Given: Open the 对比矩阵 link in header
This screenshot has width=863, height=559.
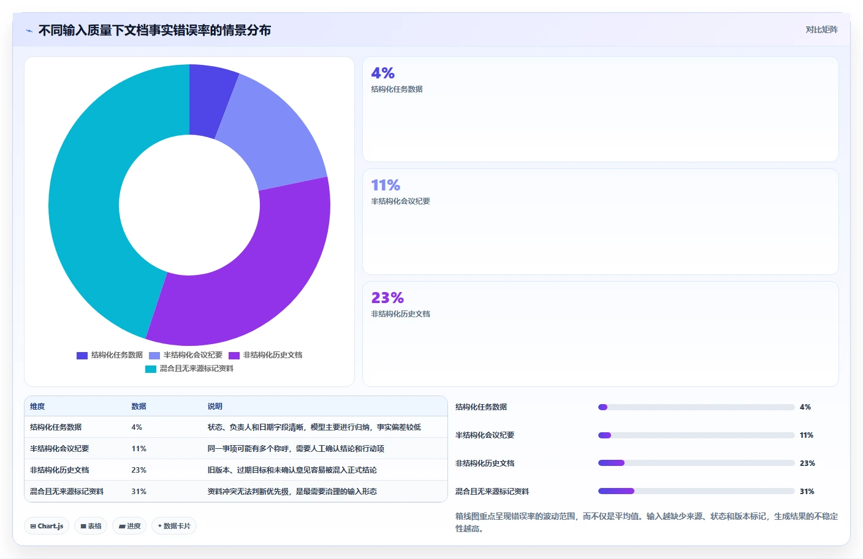Looking at the screenshot, I should [821, 29].
